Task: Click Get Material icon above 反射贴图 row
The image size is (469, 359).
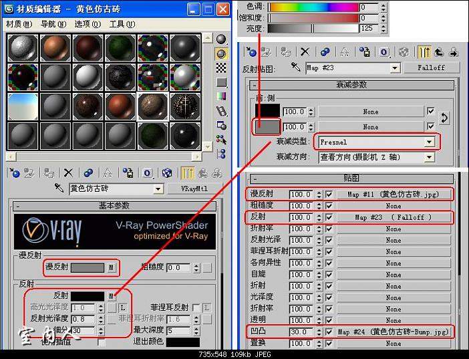Action: 251,51
